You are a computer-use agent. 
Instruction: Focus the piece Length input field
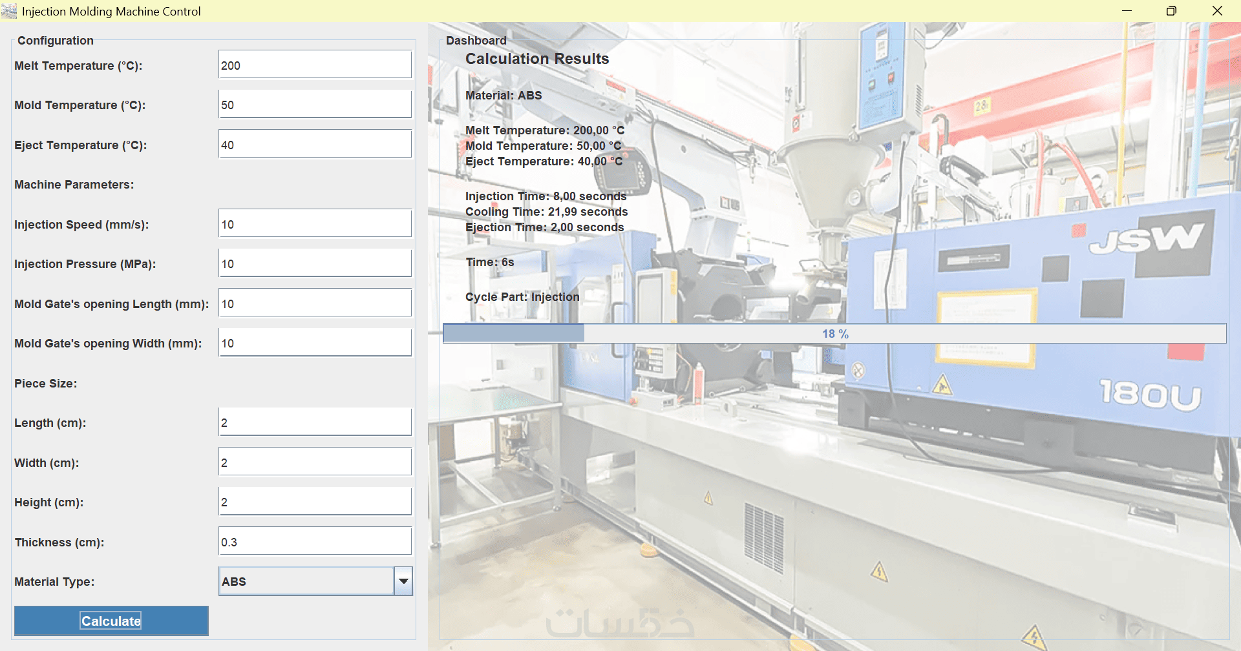tap(315, 422)
